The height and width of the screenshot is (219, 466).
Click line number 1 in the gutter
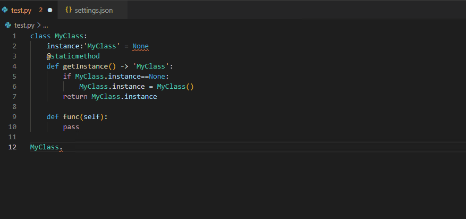tap(14, 36)
